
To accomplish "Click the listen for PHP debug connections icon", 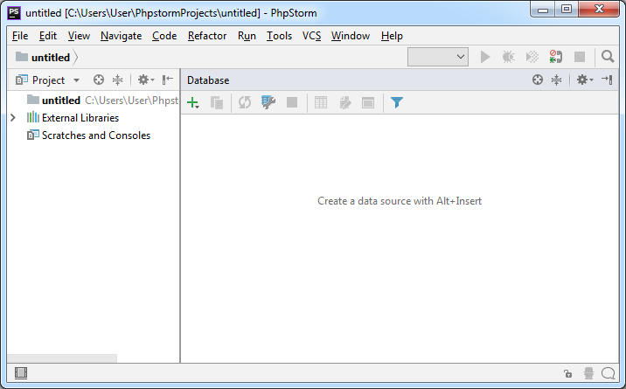I will pos(555,57).
